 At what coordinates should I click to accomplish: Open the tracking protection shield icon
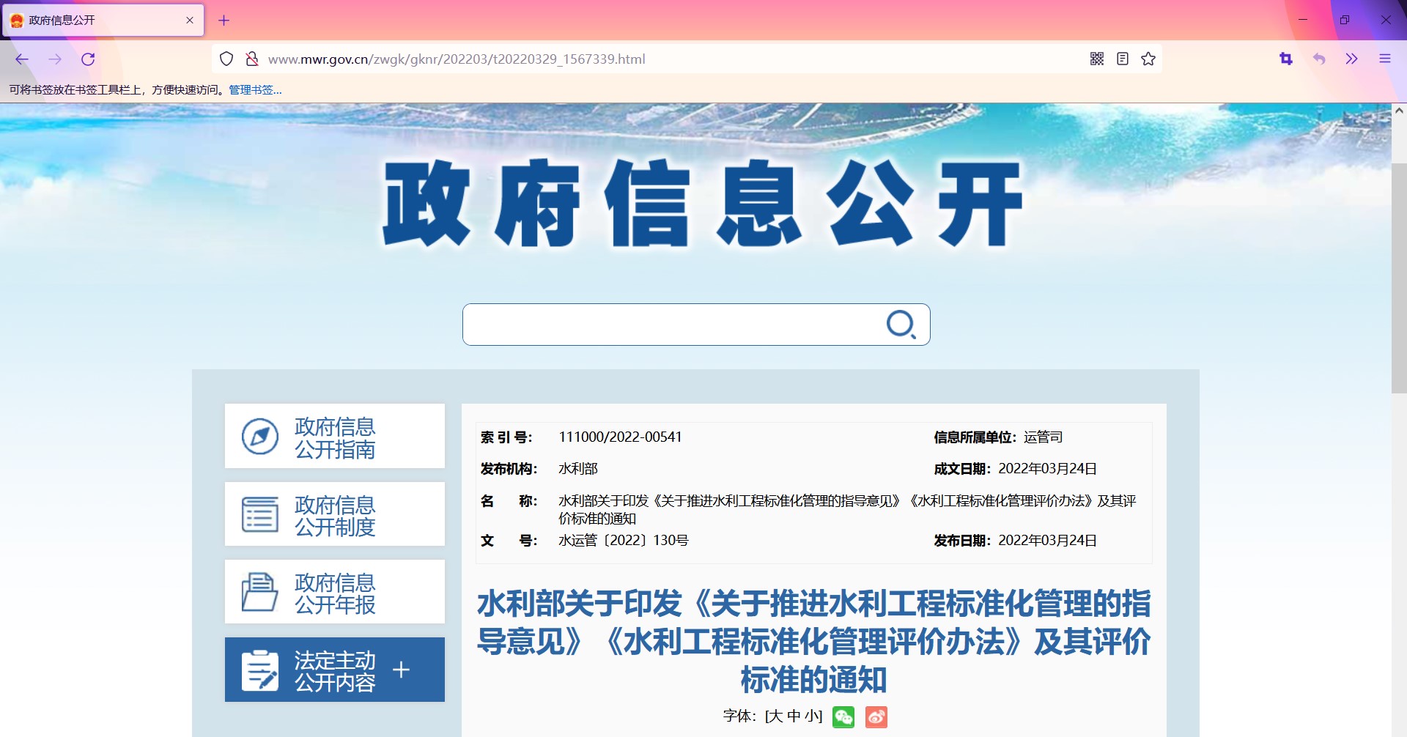click(226, 59)
